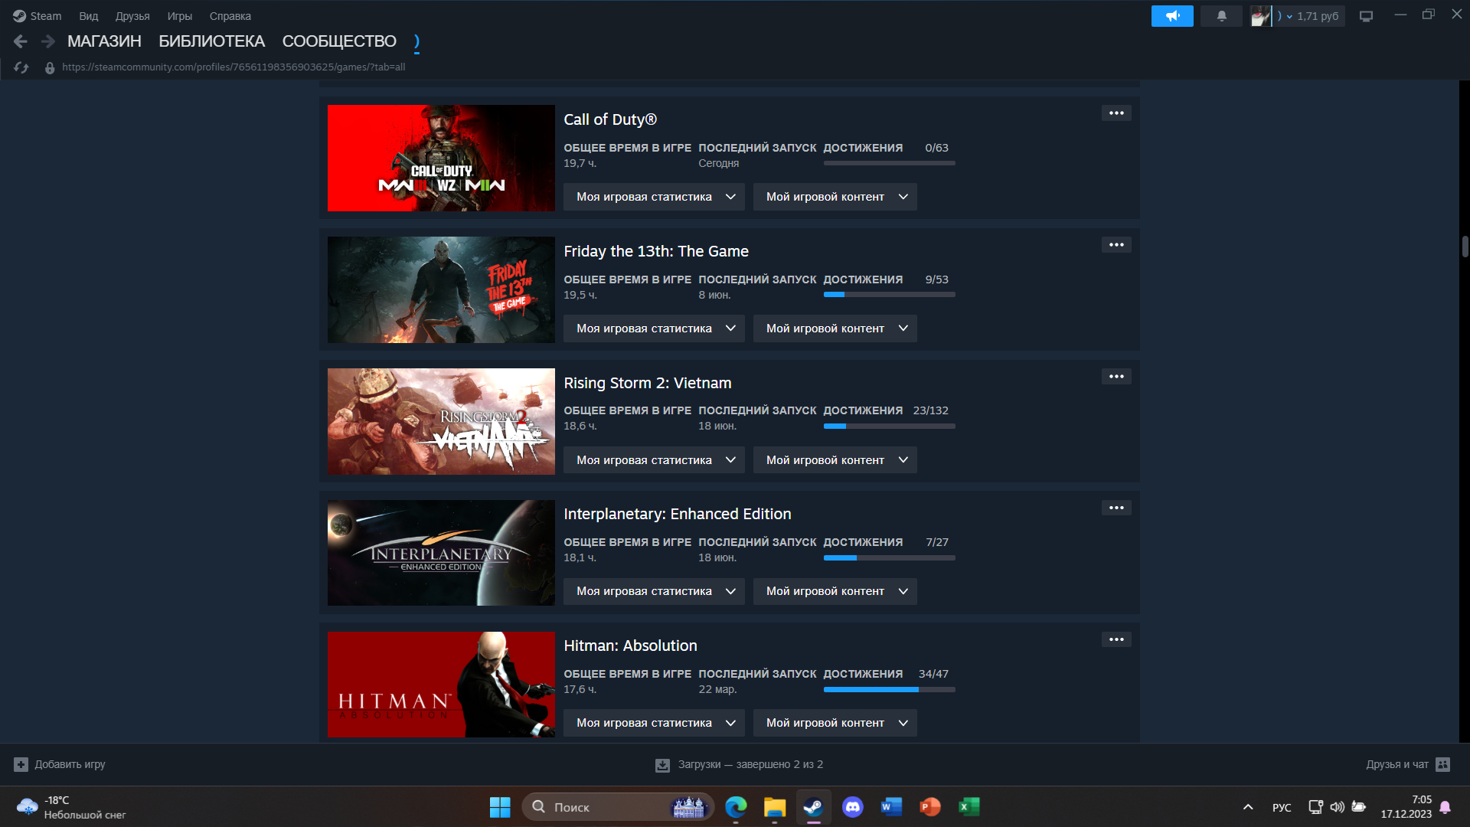
Task: Expand game content for Call of Duty
Action: point(835,197)
